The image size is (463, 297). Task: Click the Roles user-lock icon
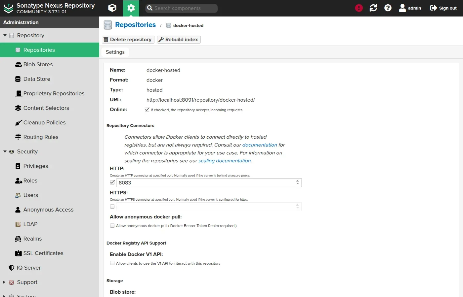click(x=19, y=181)
